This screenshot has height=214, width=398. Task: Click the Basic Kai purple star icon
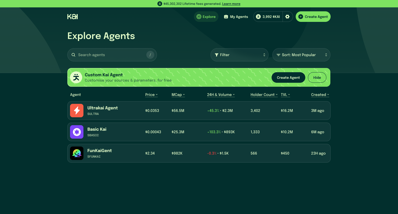77,132
